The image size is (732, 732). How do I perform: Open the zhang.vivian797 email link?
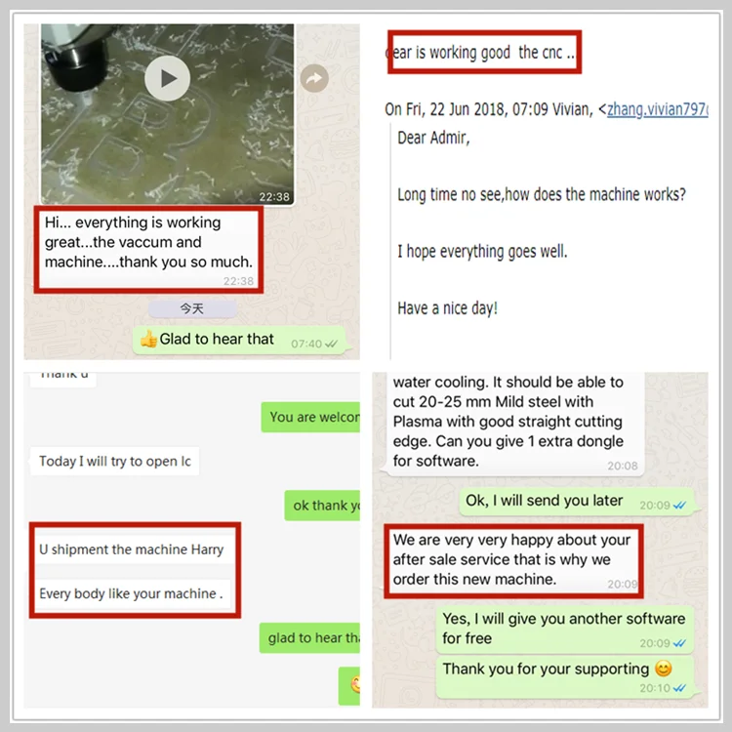coord(657,109)
